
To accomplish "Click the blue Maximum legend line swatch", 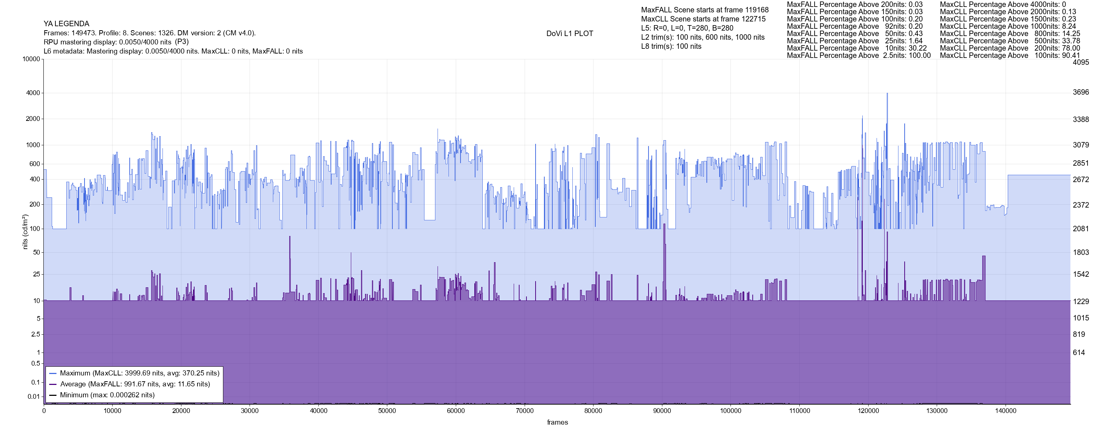I will [x=52, y=373].
